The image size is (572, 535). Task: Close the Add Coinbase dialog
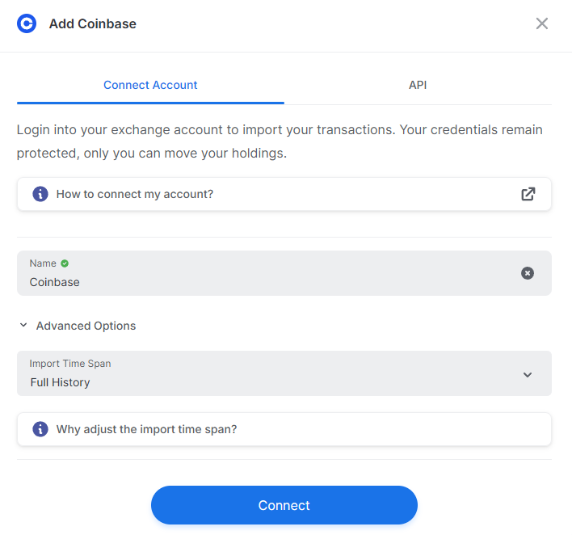tap(542, 23)
